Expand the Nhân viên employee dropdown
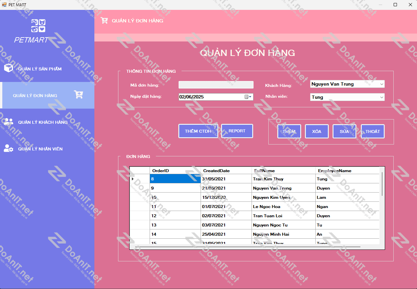The image size is (417, 289). (x=381, y=97)
